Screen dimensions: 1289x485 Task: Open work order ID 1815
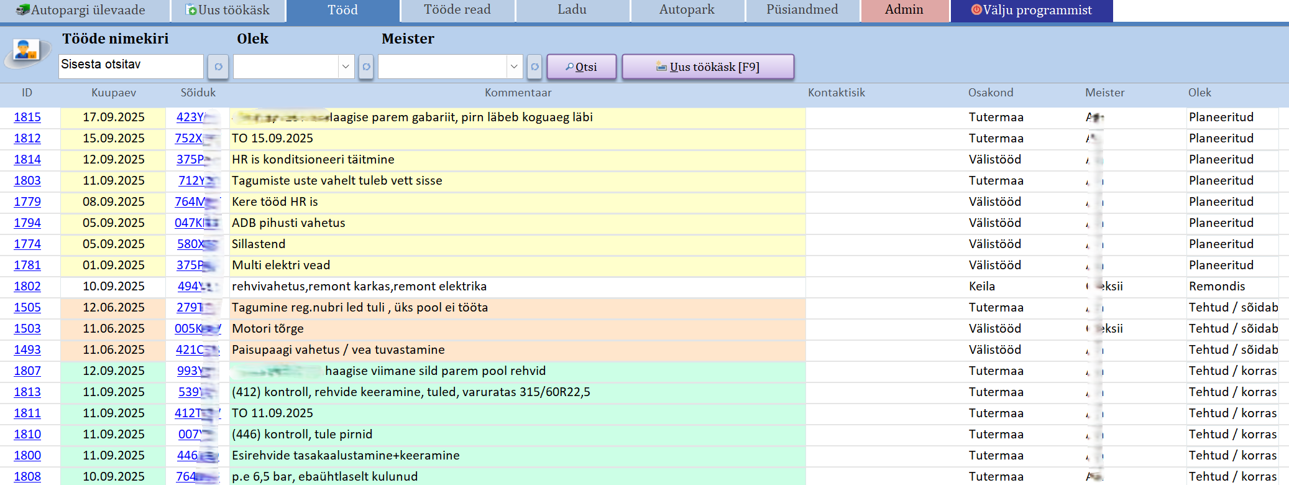(27, 118)
